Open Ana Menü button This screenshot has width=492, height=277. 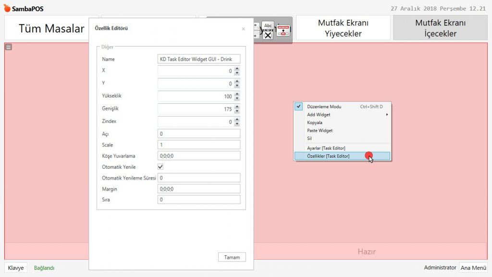473,268
